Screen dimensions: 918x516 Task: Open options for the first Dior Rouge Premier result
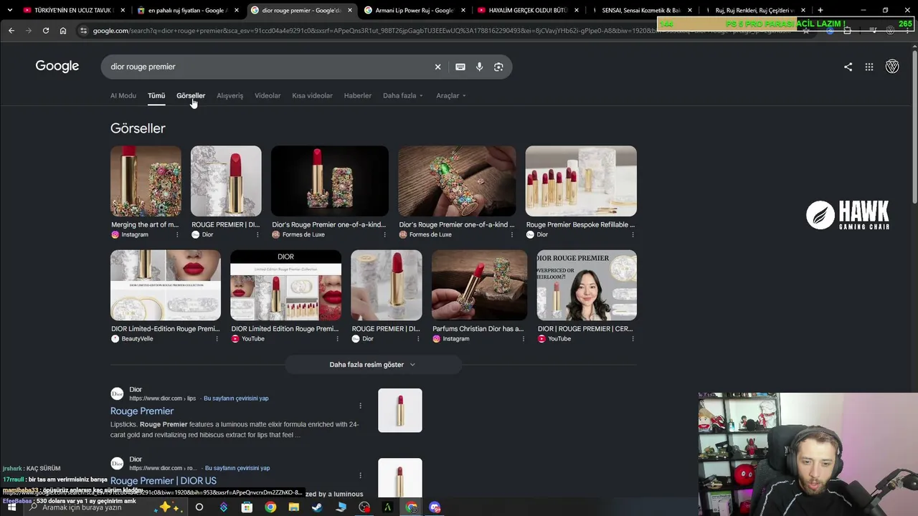point(360,406)
